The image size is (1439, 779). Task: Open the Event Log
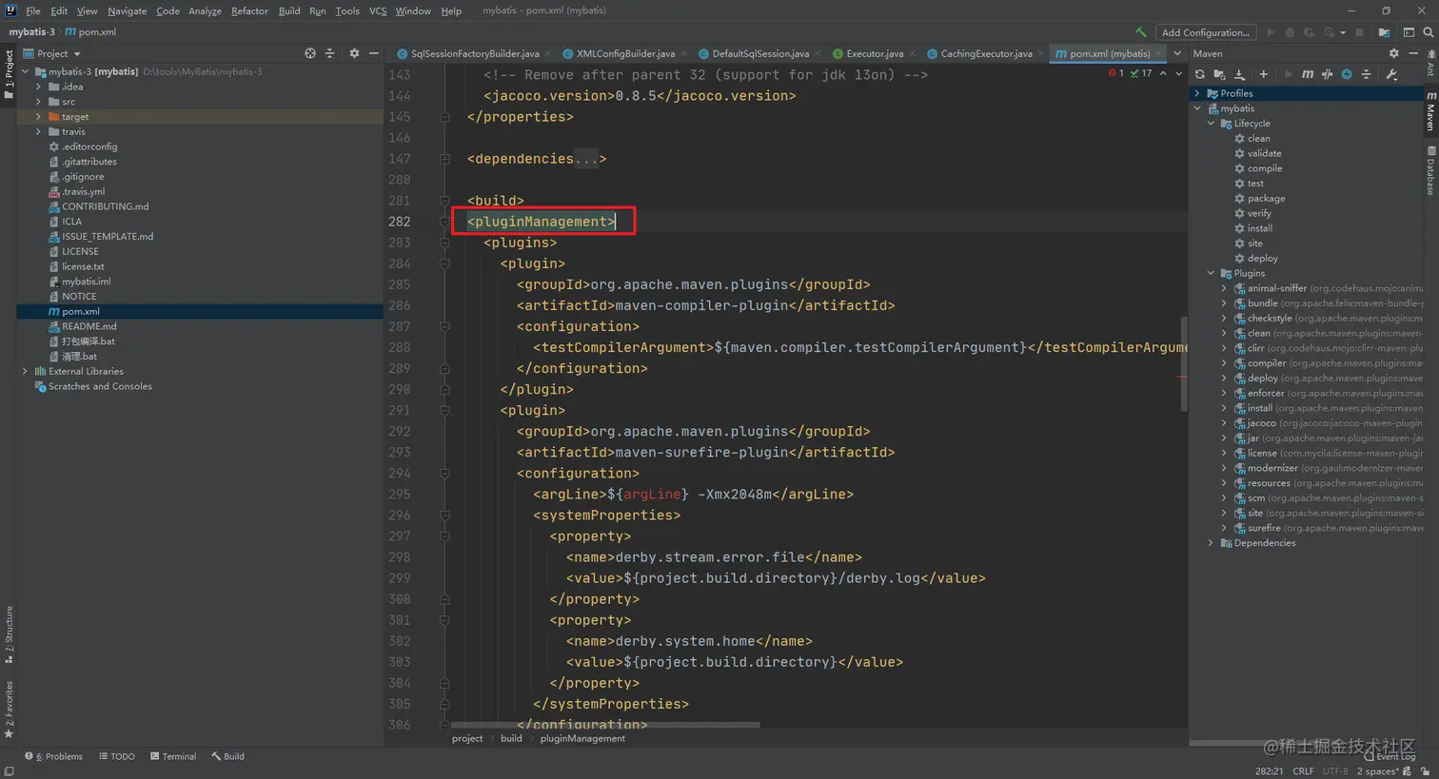(x=1390, y=756)
